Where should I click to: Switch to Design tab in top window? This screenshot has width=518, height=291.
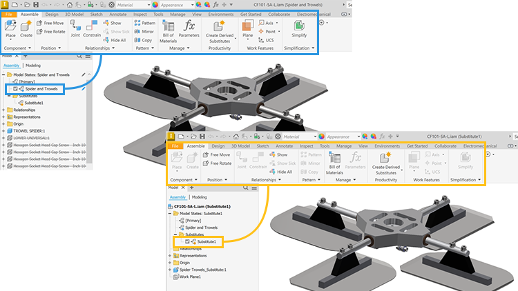pos(52,14)
